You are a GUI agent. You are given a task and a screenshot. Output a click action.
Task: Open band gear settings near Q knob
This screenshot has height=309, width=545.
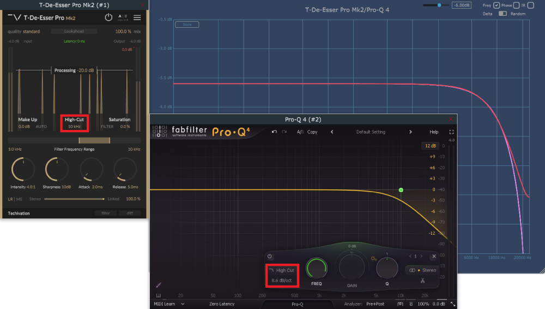[373, 259]
